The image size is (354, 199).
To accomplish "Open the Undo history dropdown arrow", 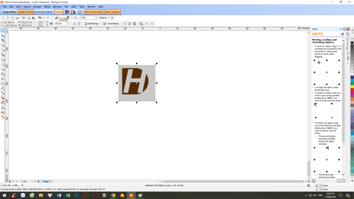I will 44,18.
